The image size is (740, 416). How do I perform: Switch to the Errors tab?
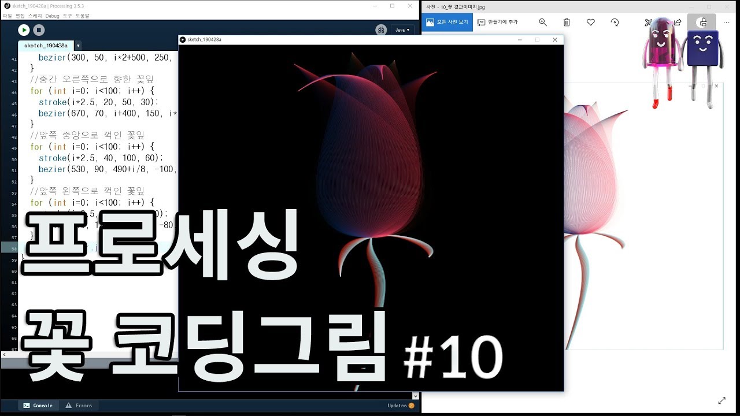click(x=79, y=406)
